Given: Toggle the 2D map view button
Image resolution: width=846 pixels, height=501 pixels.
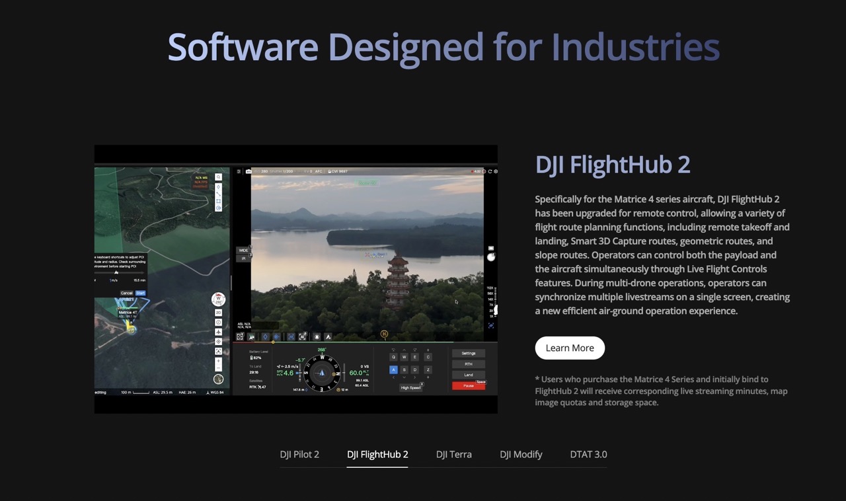Looking at the screenshot, I should click(218, 313).
